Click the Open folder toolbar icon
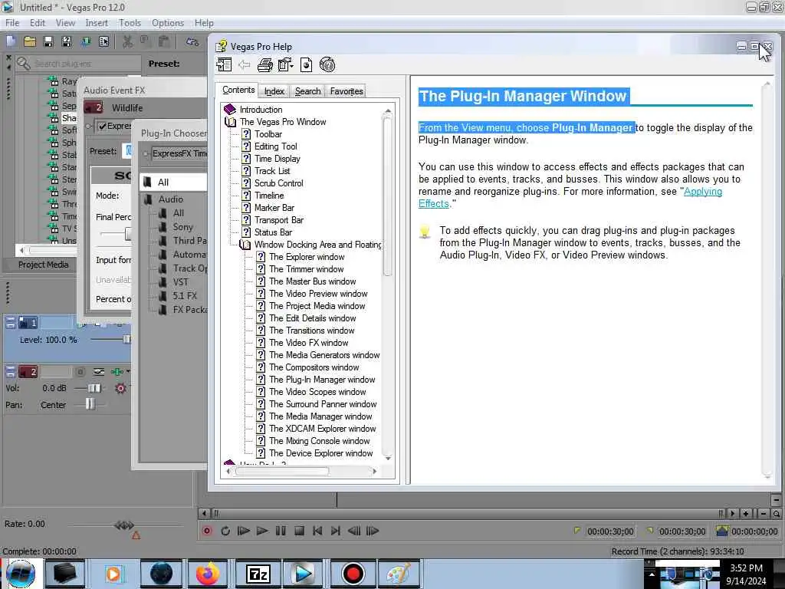The image size is (785, 589). click(30, 41)
